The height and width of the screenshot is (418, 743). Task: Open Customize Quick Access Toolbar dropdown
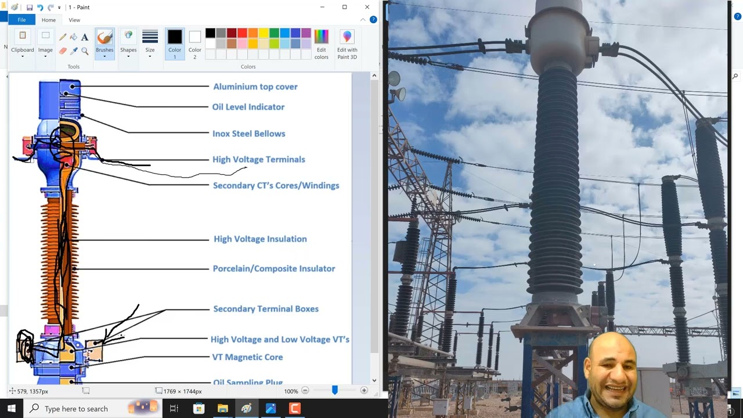click(x=59, y=7)
